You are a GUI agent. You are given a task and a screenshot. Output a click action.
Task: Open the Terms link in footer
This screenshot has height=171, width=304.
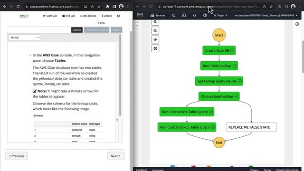[x=267, y=170]
